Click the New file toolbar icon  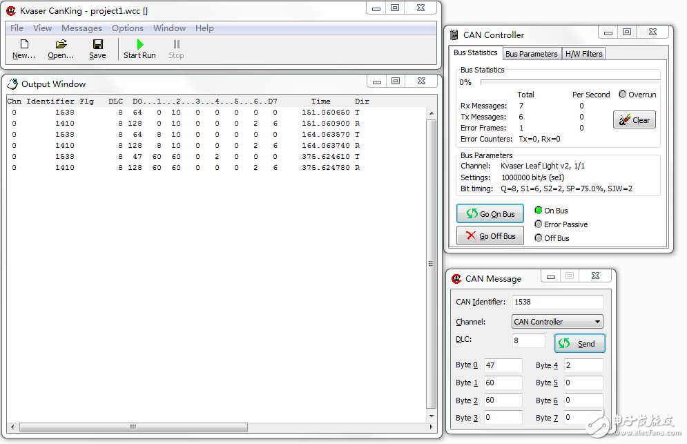[x=23, y=44]
